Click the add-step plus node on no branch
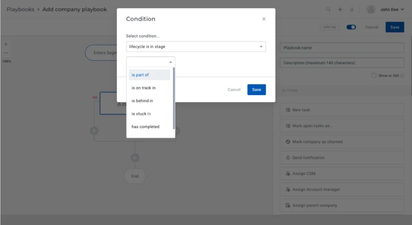The image size is (412, 225). point(94,131)
